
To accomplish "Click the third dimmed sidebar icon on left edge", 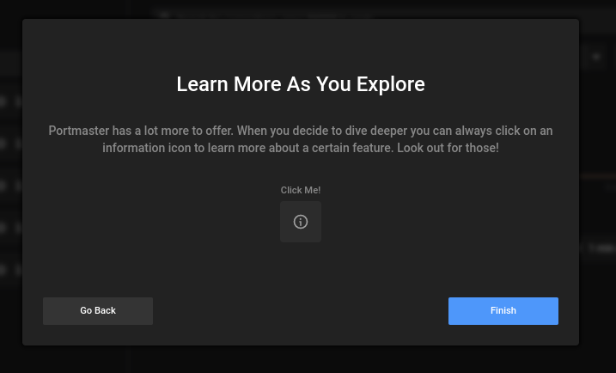I will pyautogui.click(x=3, y=186).
